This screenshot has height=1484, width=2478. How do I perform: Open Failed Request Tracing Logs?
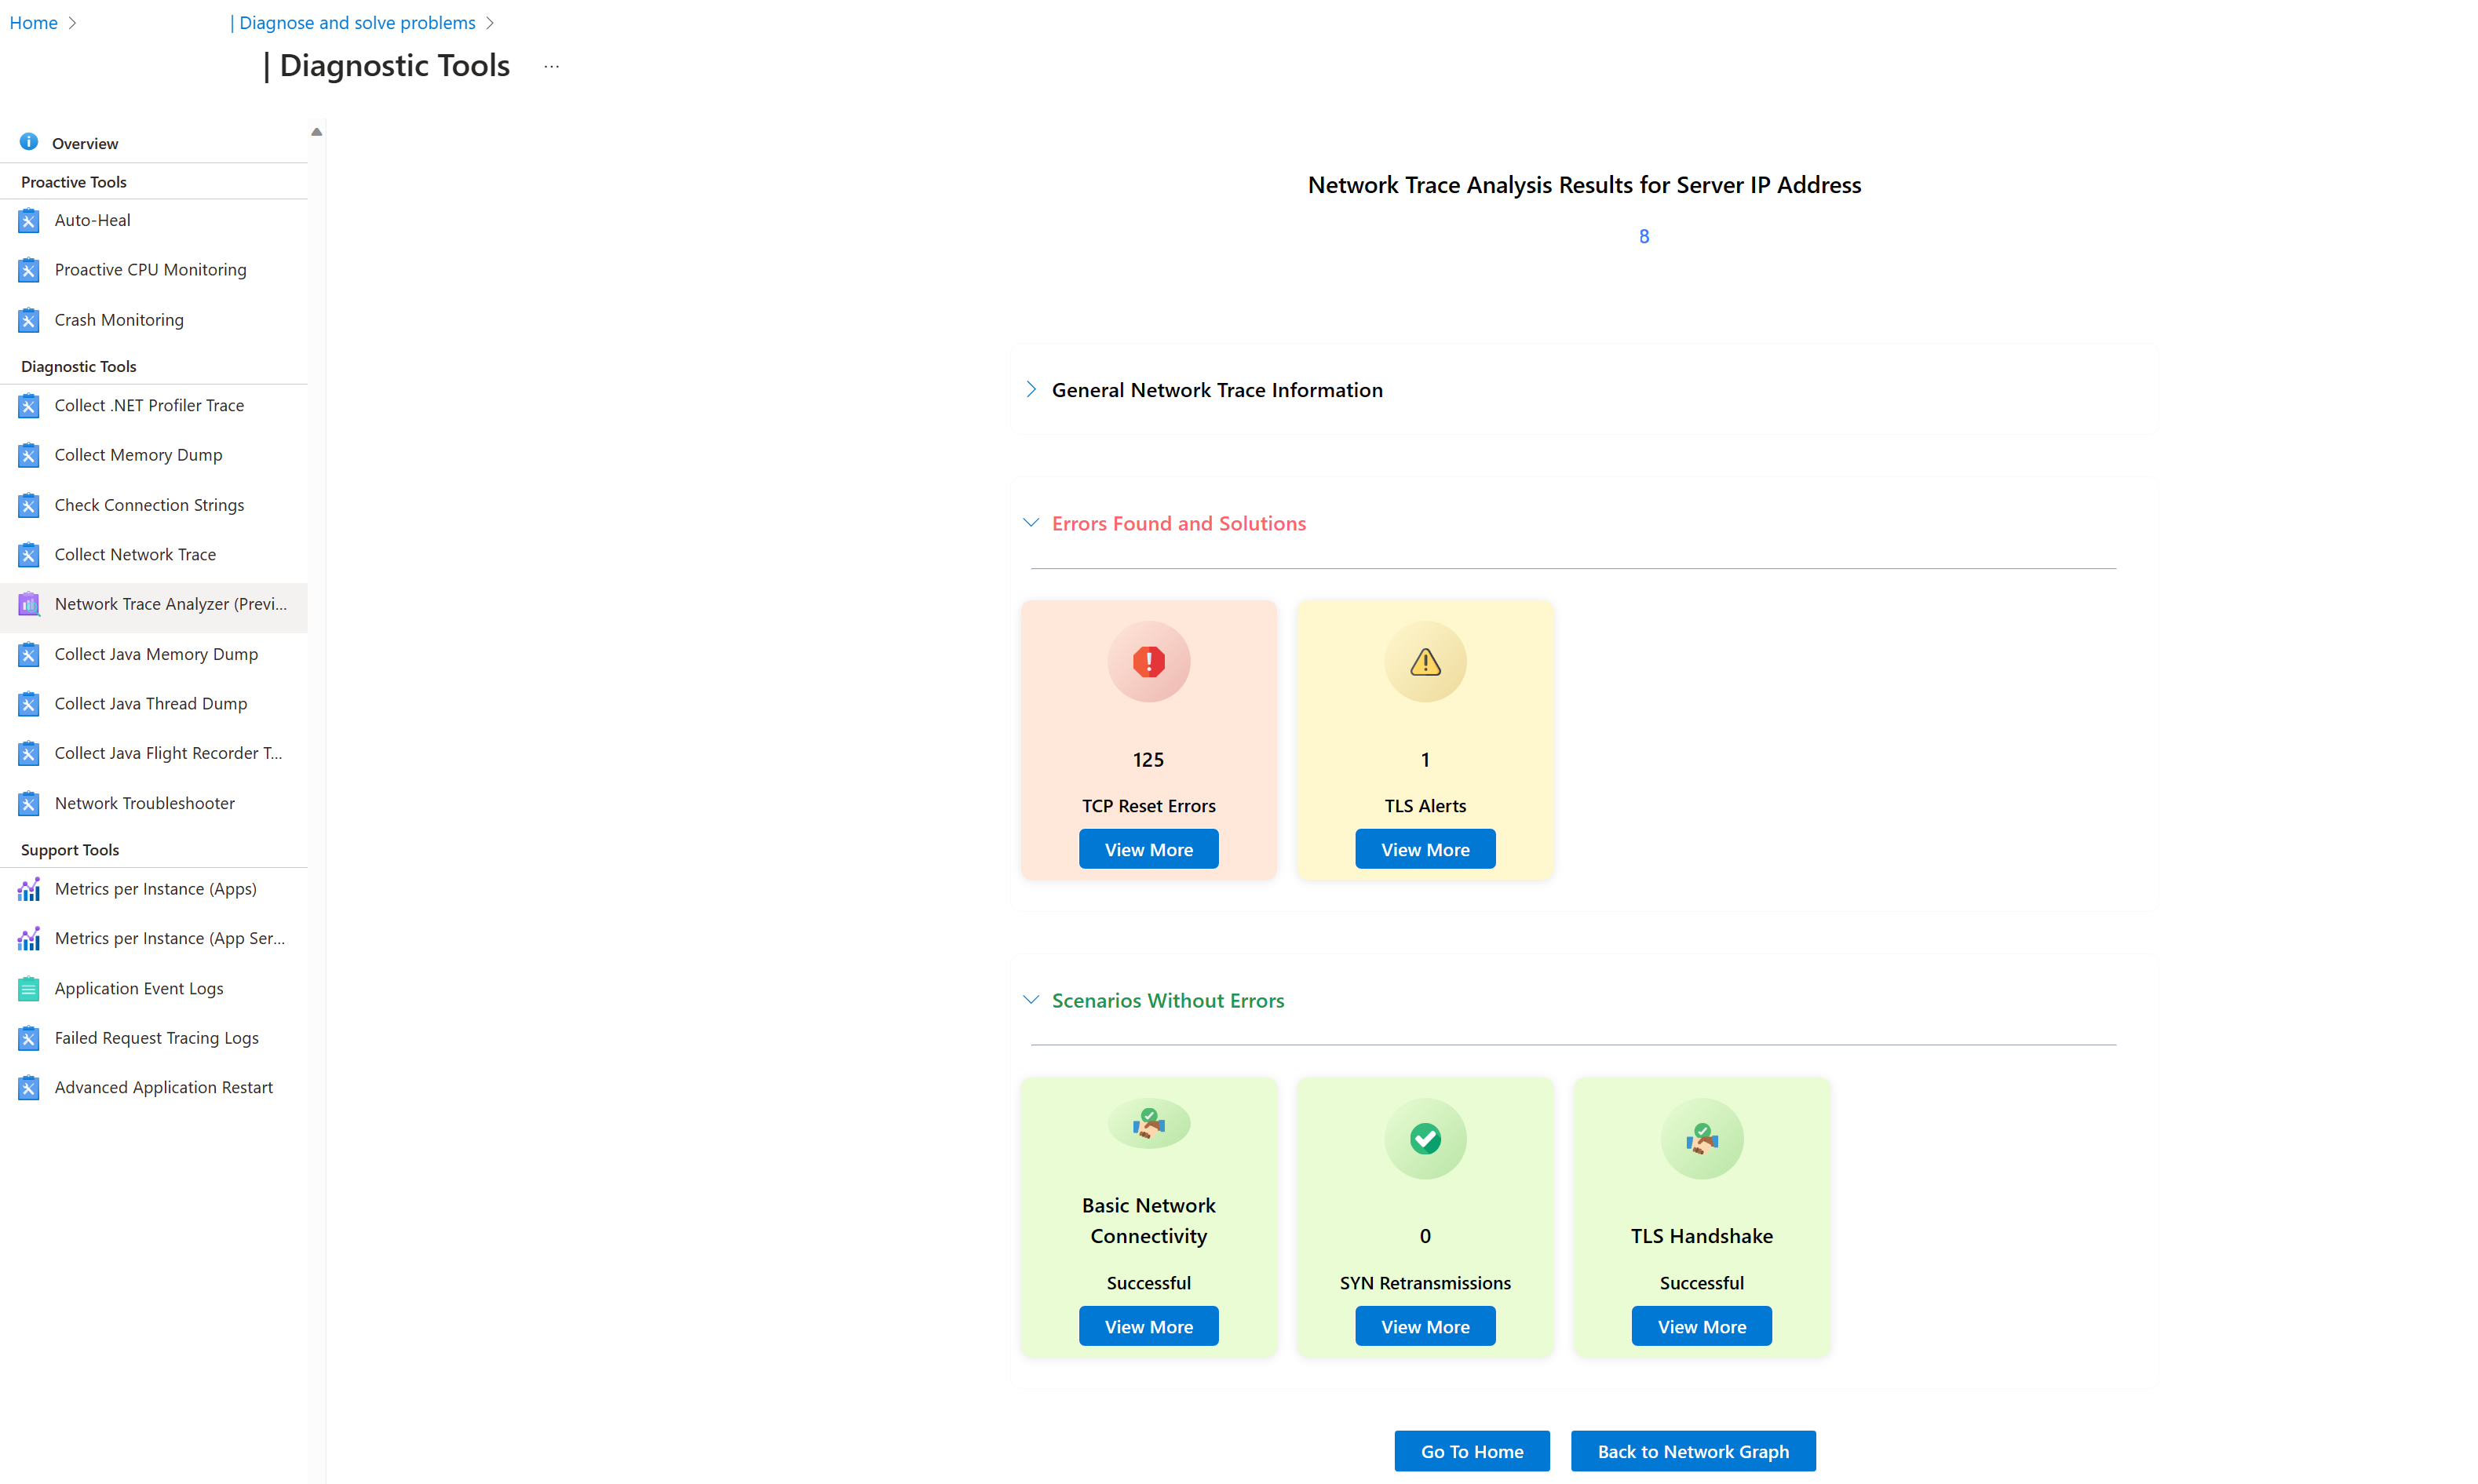[156, 1038]
